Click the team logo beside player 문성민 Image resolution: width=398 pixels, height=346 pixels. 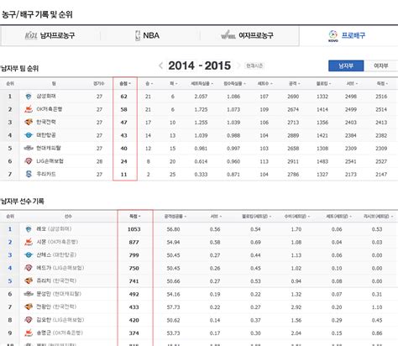(29, 294)
